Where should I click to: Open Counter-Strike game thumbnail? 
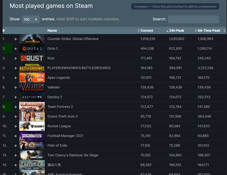tap(32, 39)
